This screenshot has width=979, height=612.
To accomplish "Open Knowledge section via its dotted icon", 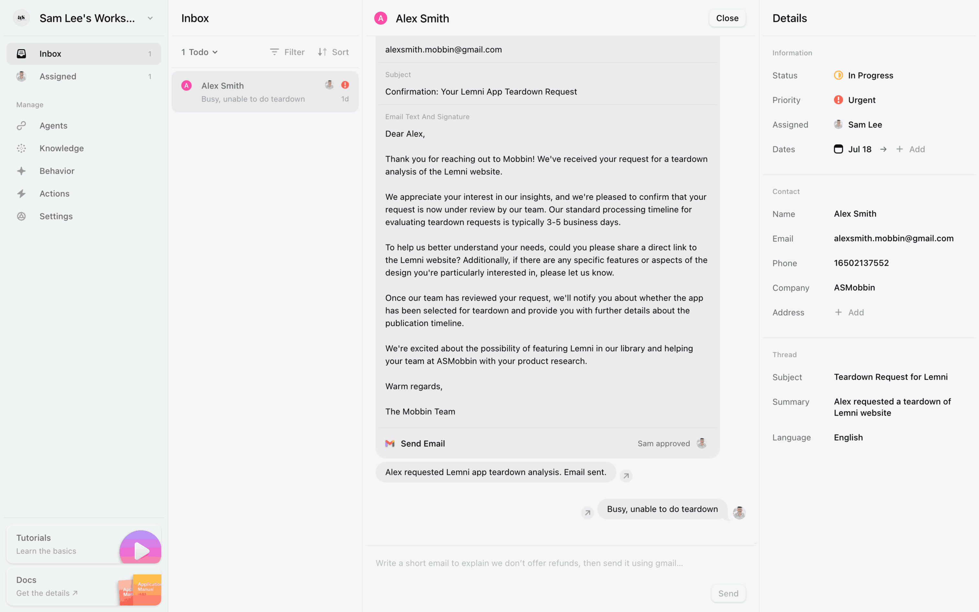I will point(21,149).
